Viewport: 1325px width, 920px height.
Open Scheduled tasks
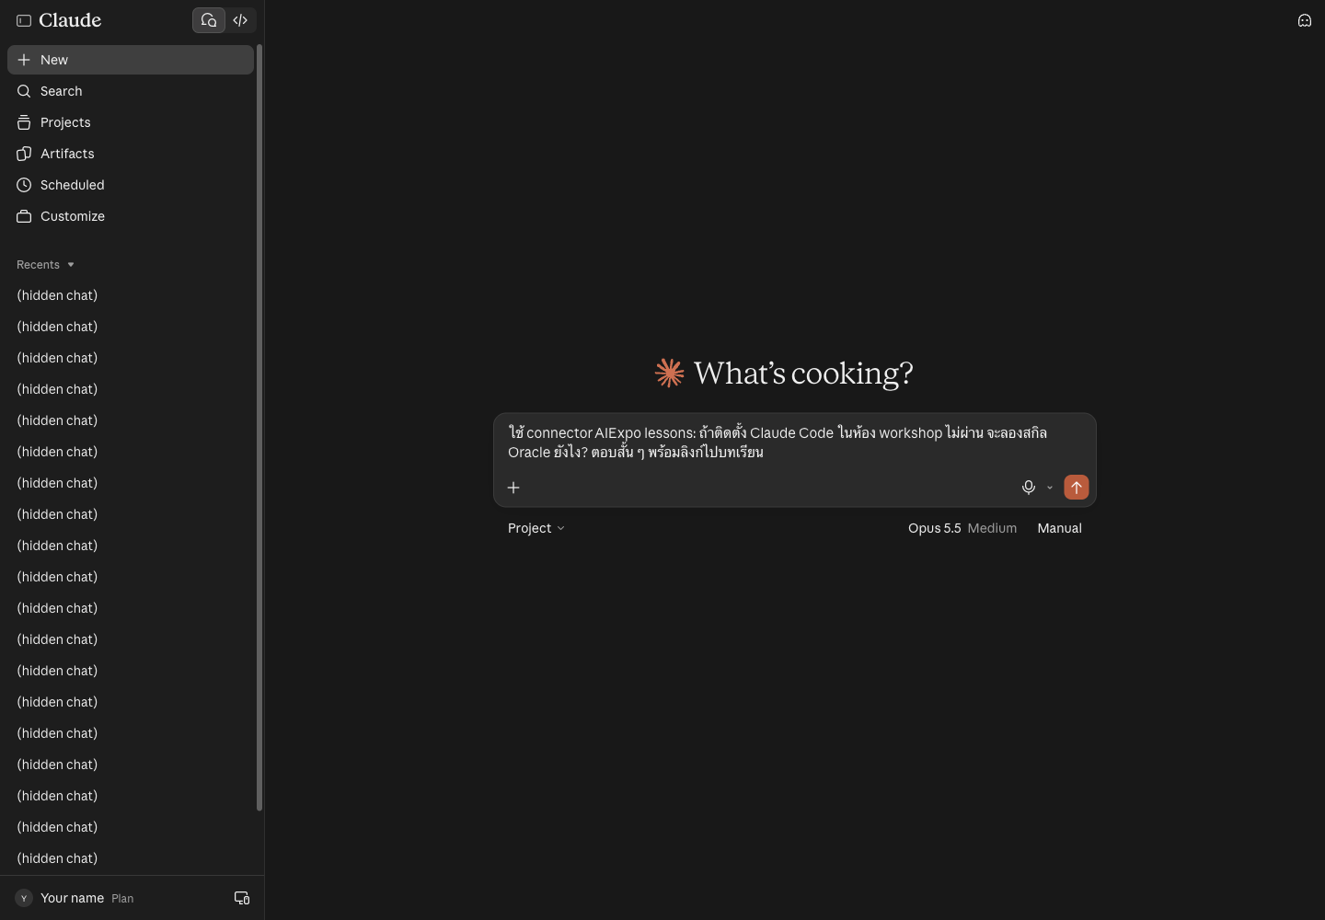click(131, 185)
